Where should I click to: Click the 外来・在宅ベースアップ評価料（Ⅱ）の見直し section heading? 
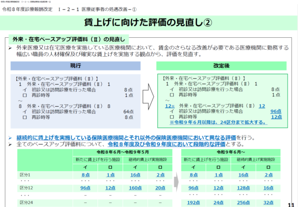[70, 38]
